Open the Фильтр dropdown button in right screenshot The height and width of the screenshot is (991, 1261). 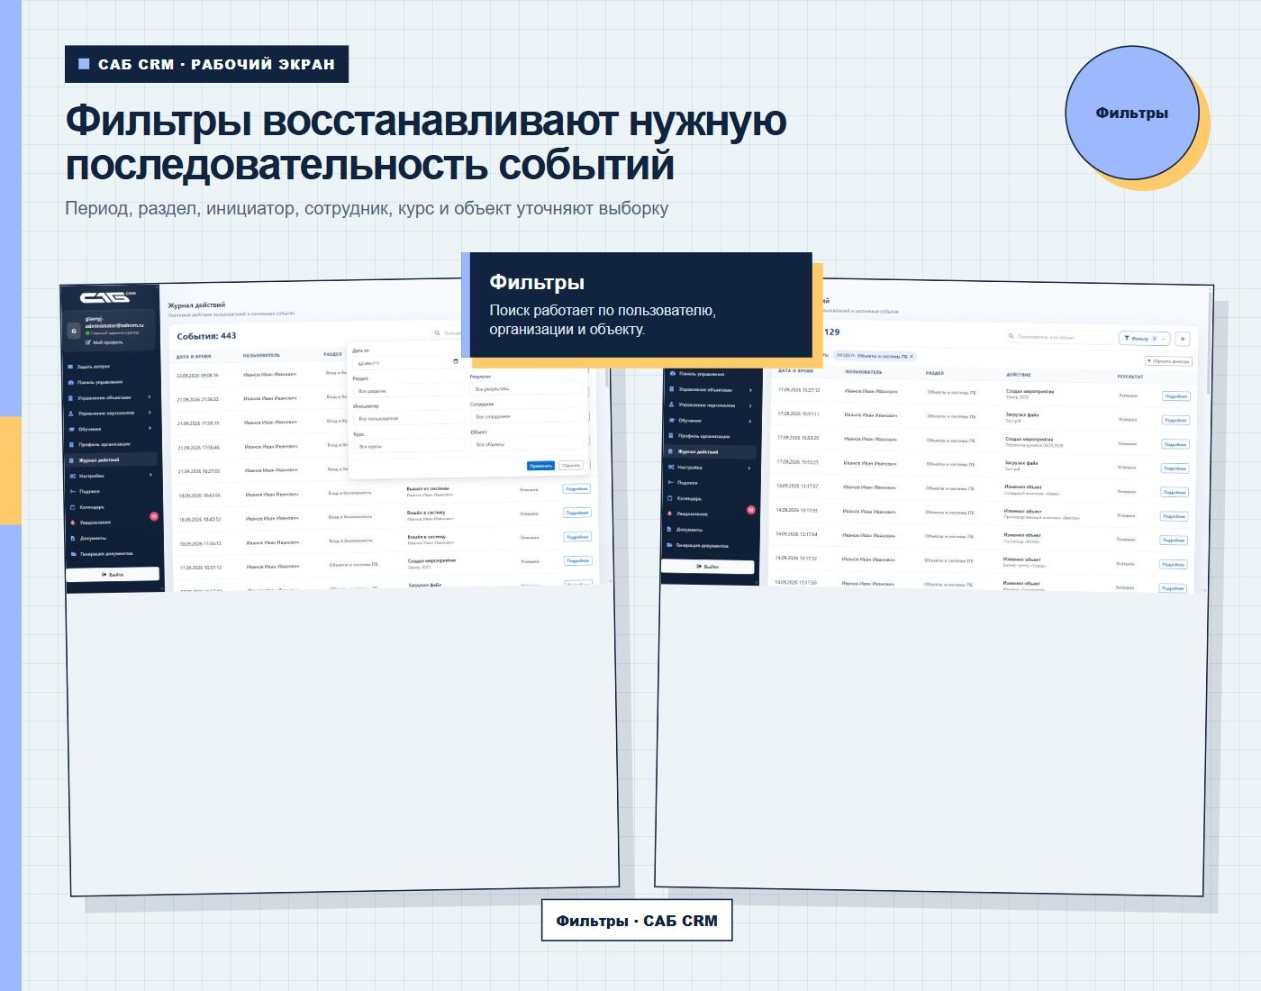(x=1144, y=339)
